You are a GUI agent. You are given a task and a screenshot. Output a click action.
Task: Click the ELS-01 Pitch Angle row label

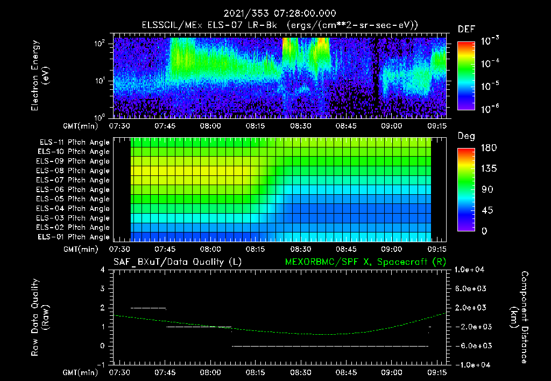tap(73, 237)
